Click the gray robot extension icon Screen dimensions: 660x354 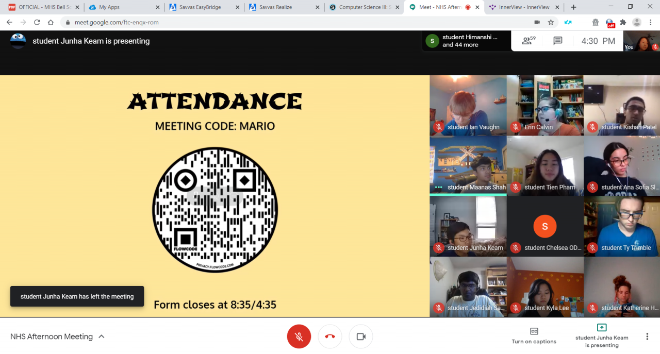pos(596,22)
